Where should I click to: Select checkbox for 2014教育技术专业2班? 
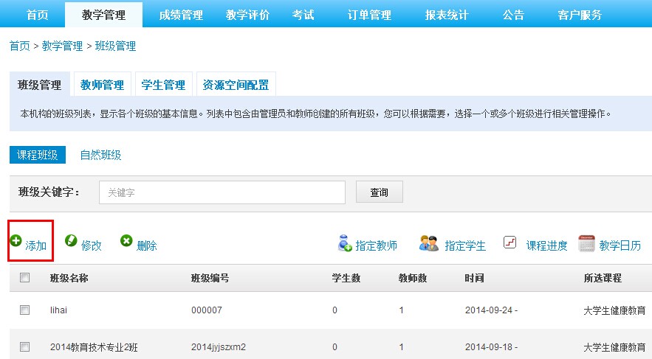[24, 346]
